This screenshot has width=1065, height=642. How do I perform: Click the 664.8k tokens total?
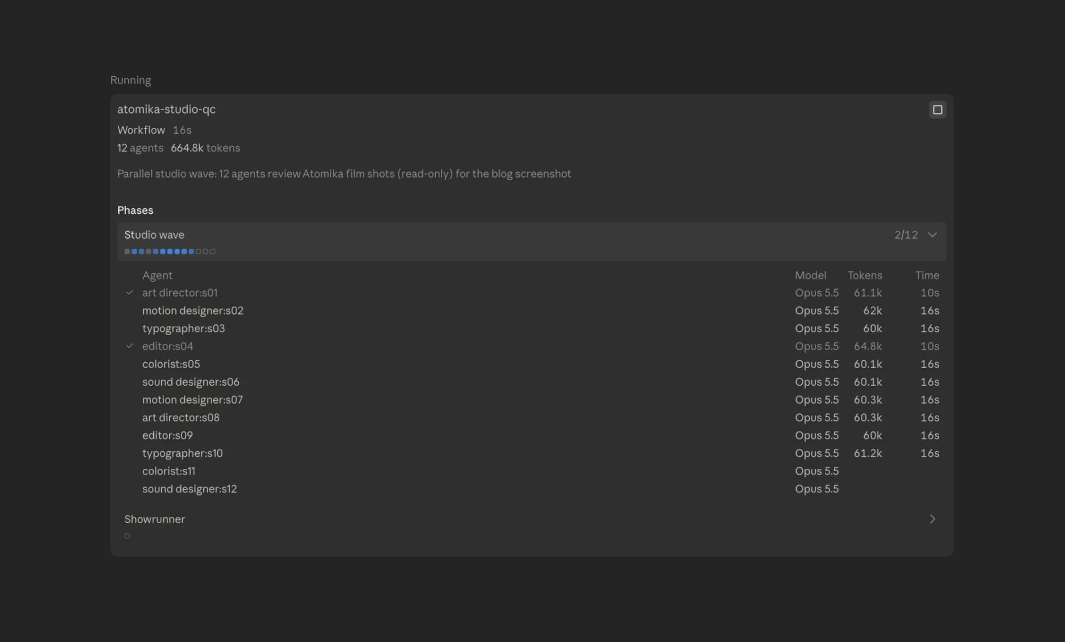pyautogui.click(x=205, y=148)
